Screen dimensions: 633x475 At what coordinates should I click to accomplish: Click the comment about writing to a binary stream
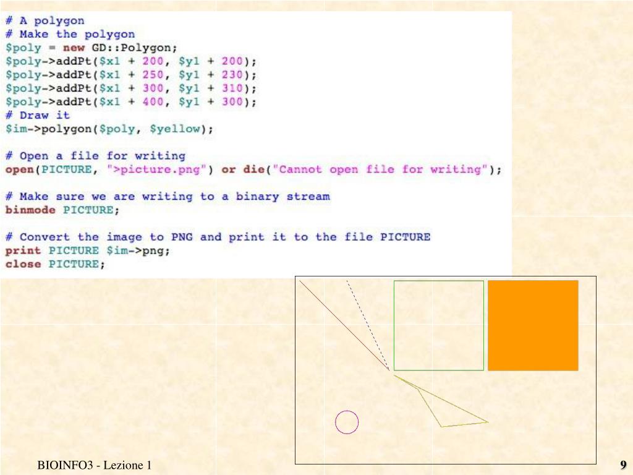(x=168, y=196)
